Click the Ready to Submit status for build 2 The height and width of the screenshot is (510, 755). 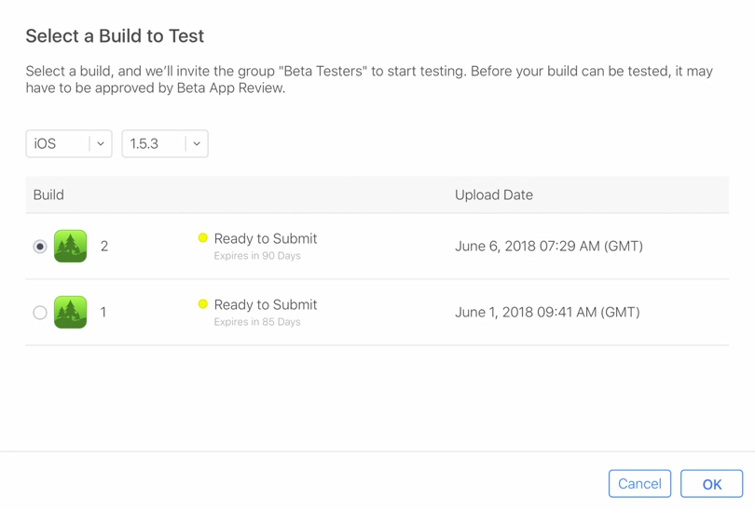click(x=266, y=239)
